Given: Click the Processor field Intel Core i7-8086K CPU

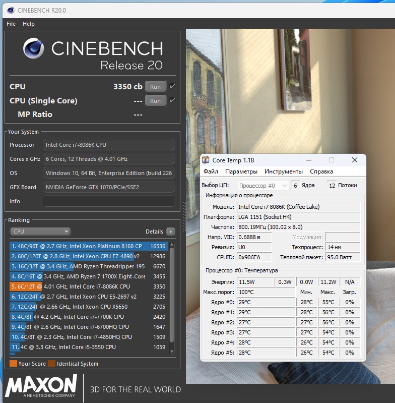Looking at the screenshot, I should pyautogui.click(x=109, y=145).
